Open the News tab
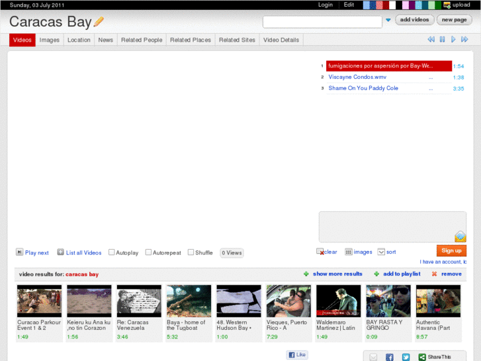Viewport: 481px width, 361px height. click(105, 40)
